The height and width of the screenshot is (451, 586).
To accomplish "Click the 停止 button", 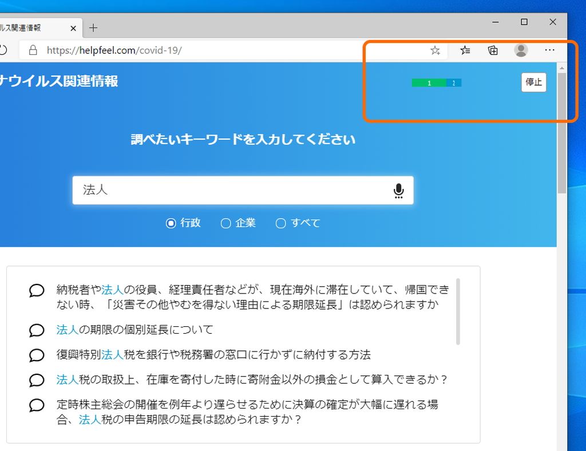I will [x=533, y=82].
